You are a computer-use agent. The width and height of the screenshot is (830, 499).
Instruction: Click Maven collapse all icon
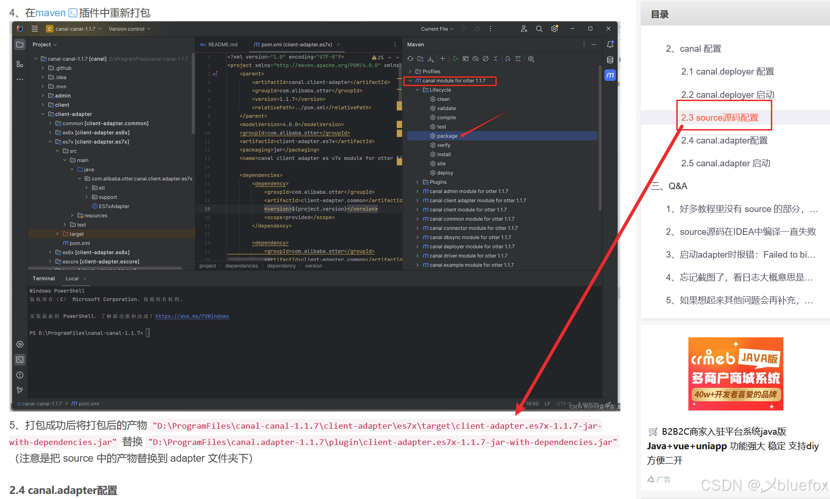(496, 59)
